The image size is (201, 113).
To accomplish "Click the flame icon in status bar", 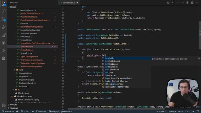I will (33, 111).
